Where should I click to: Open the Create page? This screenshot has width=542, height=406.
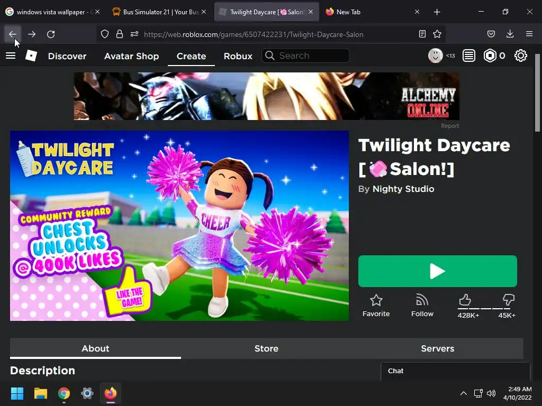(191, 56)
